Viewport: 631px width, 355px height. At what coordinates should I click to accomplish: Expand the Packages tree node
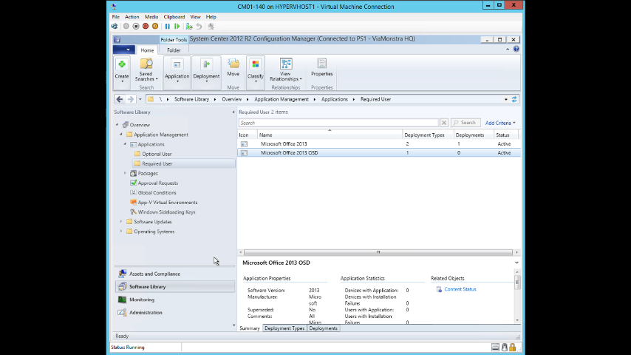126,174
